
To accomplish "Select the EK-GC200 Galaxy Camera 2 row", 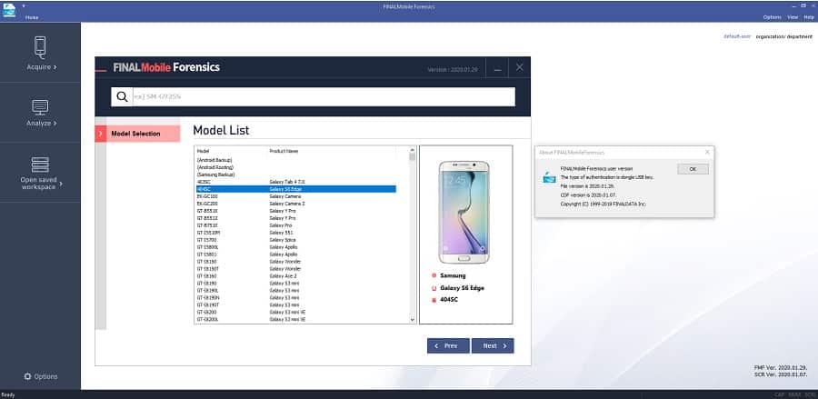I will pyautogui.click(x=295, y=204).
